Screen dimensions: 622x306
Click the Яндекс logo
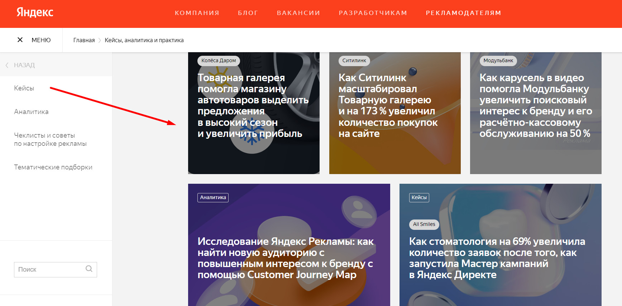coord(35,13)
